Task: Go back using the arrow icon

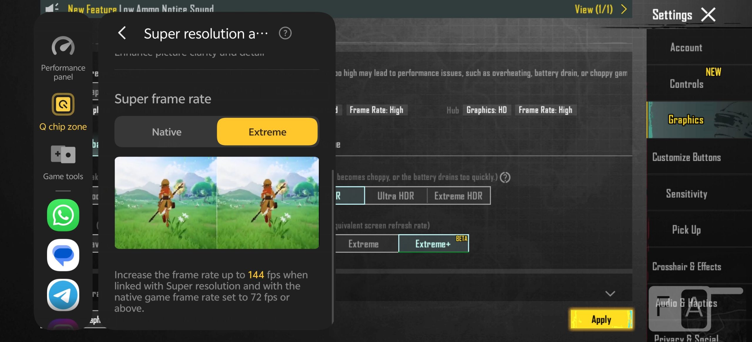Action: tap(122, 33)
